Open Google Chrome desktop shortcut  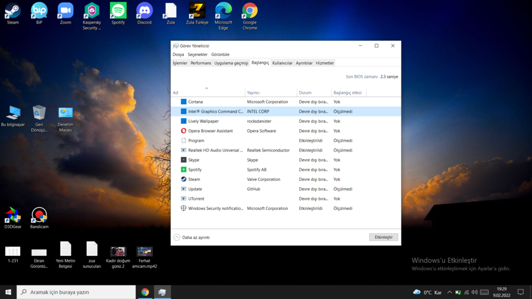pyautogui.click(x=249, y=17)
